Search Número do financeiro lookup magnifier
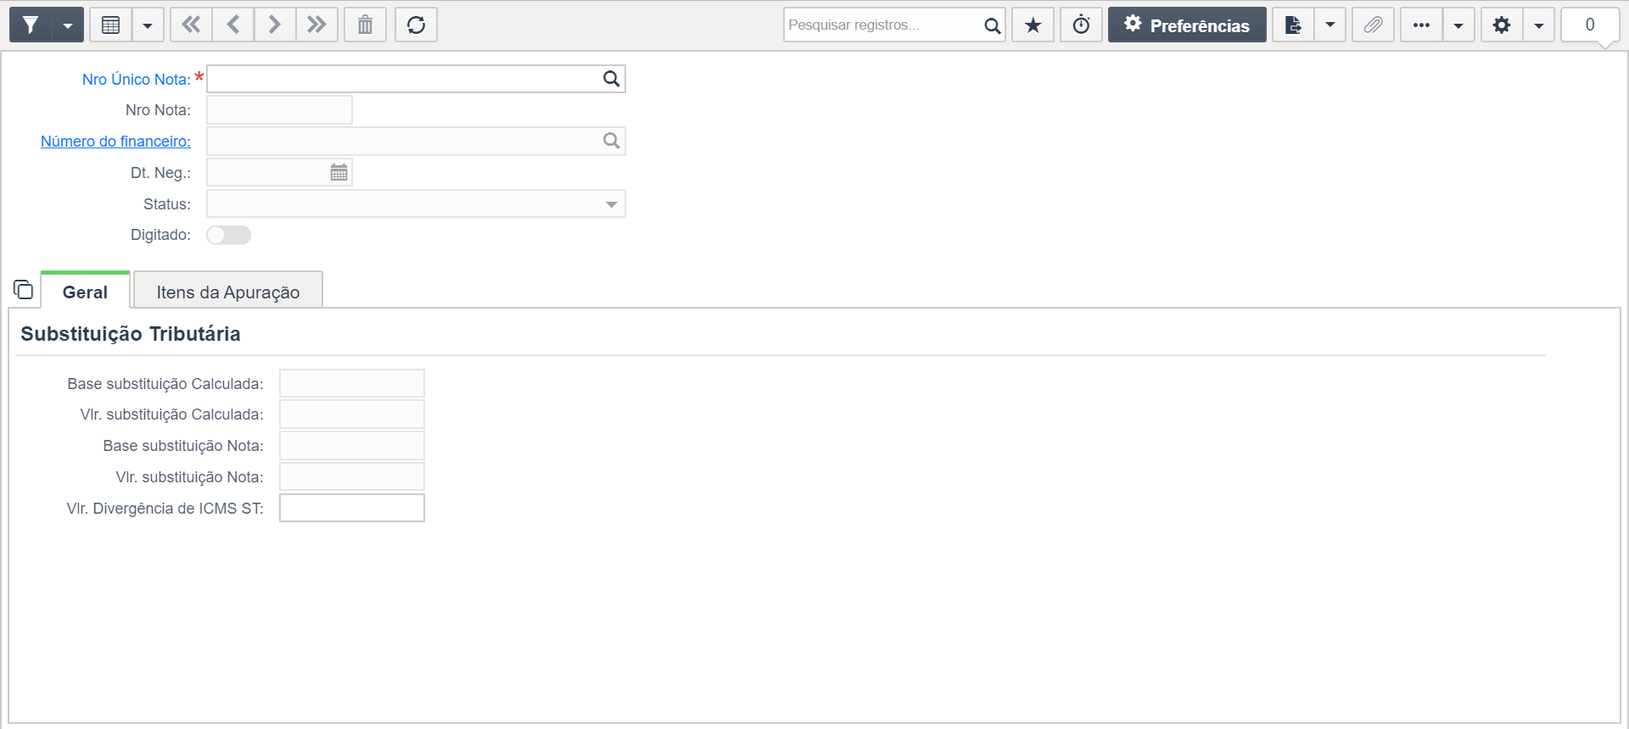1629x729 pixels. coord(611,141)
